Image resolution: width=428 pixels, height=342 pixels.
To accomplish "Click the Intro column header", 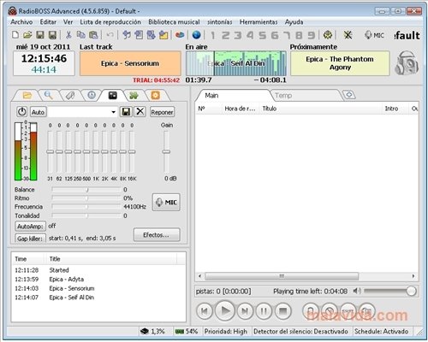I will coord(395,109).
